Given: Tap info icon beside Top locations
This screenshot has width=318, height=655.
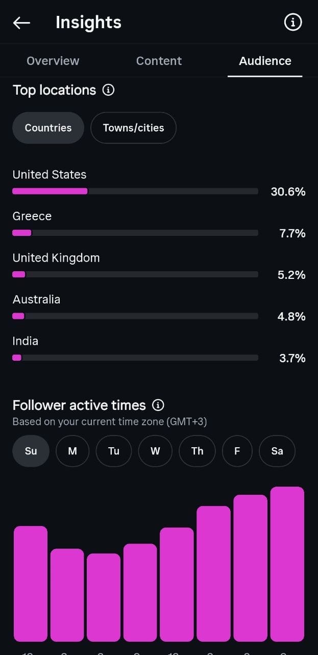Looking at the screenshot, I should pyautogui.click(x=108, y=90).
